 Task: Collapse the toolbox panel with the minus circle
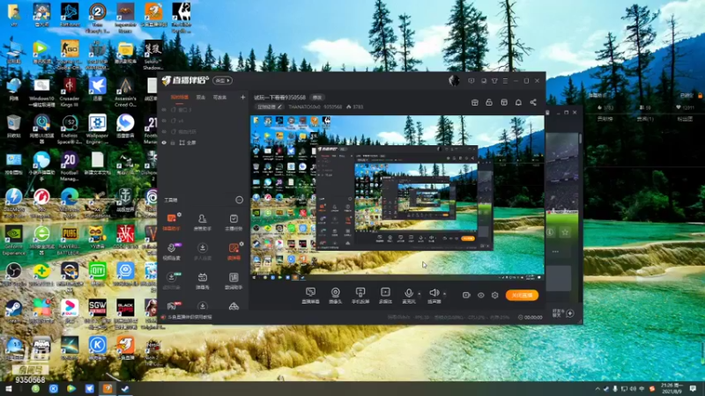[x=239, y=200]
